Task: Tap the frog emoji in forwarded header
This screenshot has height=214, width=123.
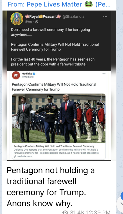Action: coord(89,4)
